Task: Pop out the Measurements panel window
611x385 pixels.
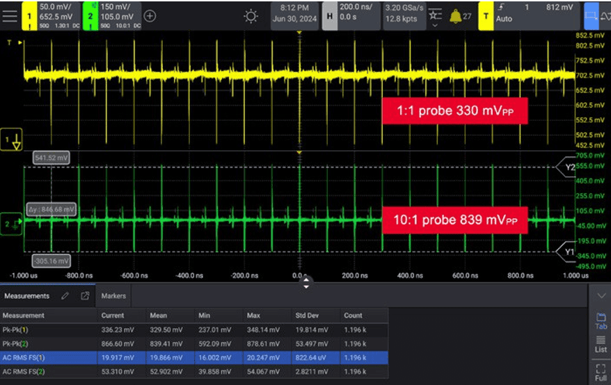Action: click(x=85, y=296)
